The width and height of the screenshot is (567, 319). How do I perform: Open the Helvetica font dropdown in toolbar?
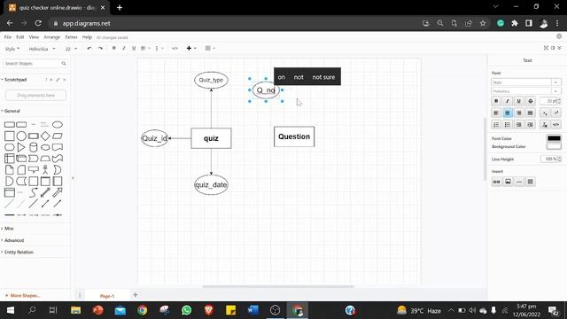(42, 49)
